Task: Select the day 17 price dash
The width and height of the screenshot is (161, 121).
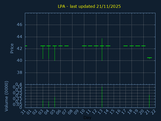Action: pyautogui.click(x=126, y=46)
